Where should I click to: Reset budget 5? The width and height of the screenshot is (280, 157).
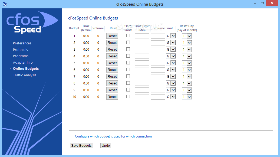pos(112,63)
